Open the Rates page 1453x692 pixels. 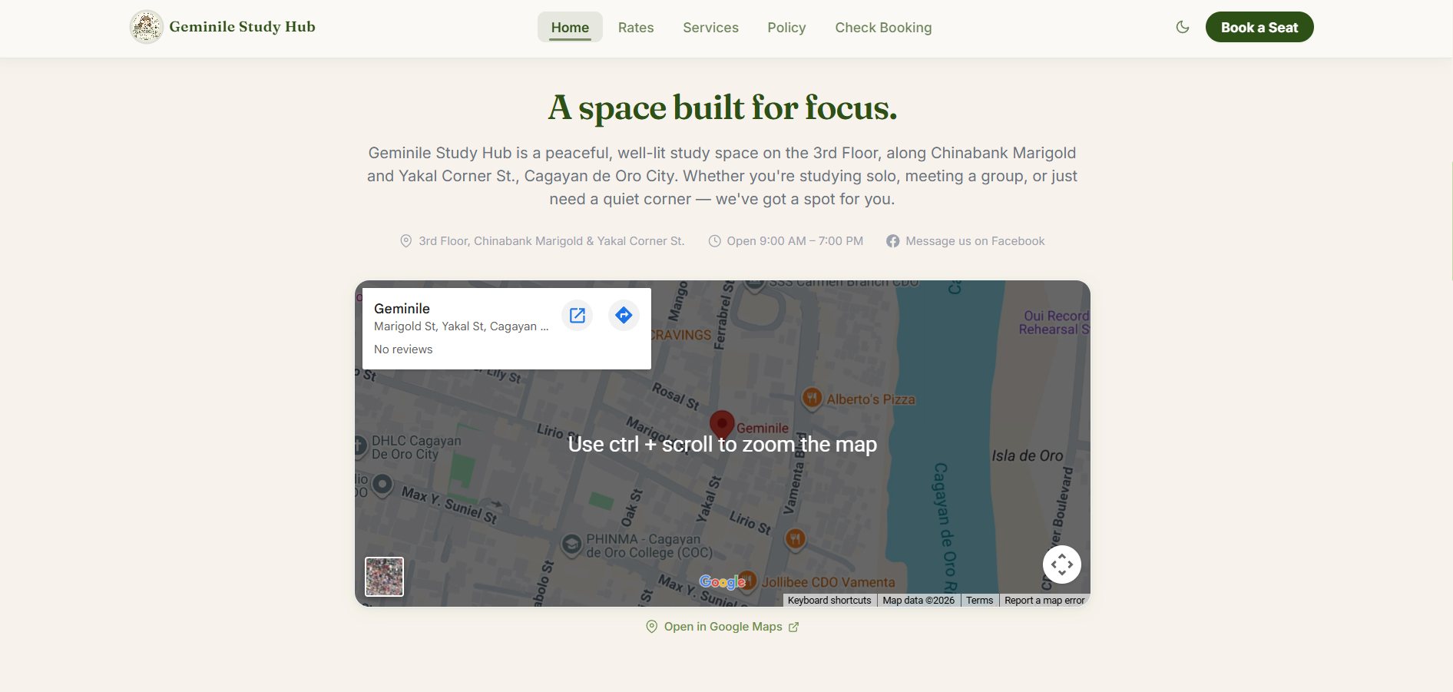[x=636, y=28]
